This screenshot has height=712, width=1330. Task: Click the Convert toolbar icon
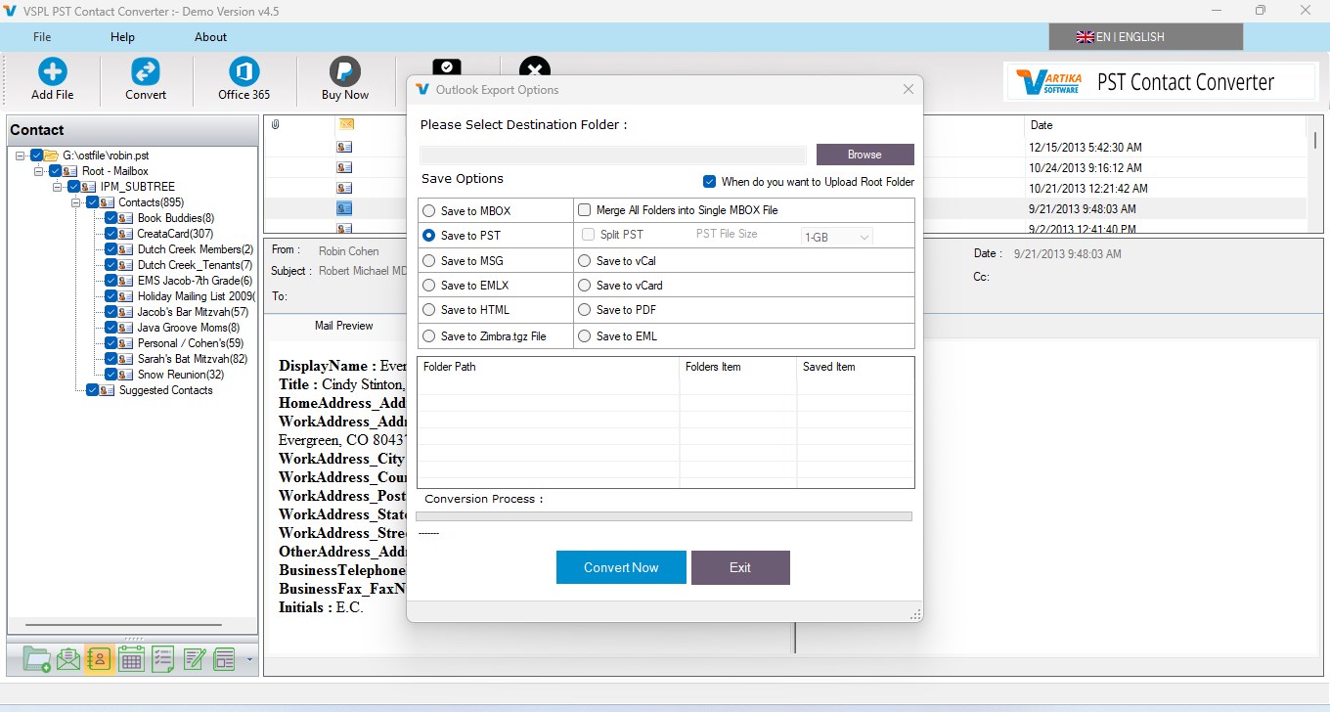146,79
